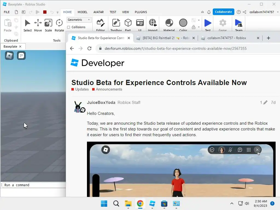Screen dimensions: 280x210
Task: Open the Studio help question icon
Action: [238, 12]
